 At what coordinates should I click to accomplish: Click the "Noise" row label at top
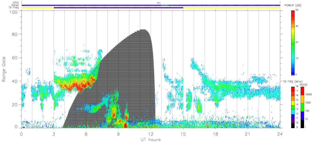pyautogui.click(x=15, y=5)
